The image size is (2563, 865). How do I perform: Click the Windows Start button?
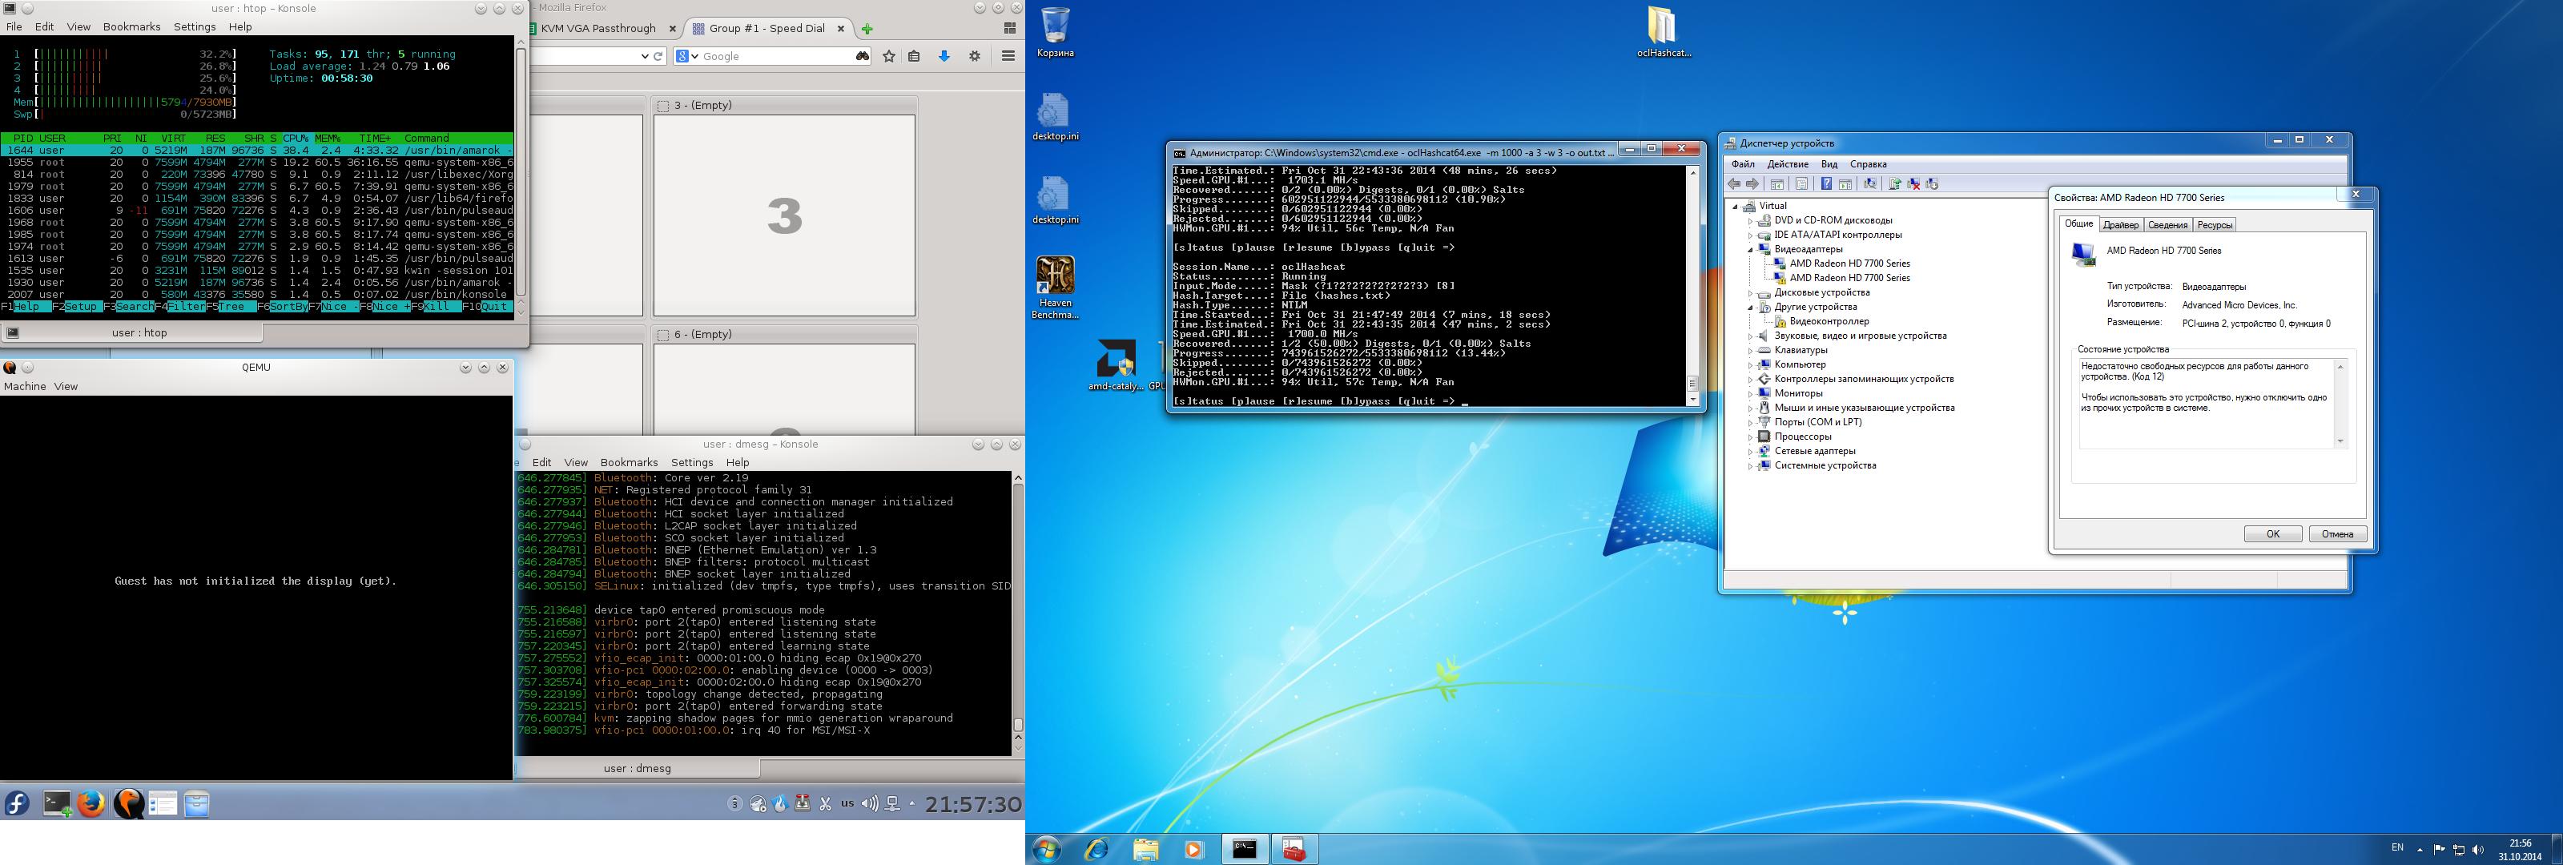click(x=1048, y=849)
